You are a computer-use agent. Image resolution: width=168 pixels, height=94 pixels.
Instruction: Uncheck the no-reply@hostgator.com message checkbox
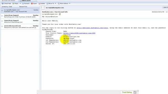[2, 10]
